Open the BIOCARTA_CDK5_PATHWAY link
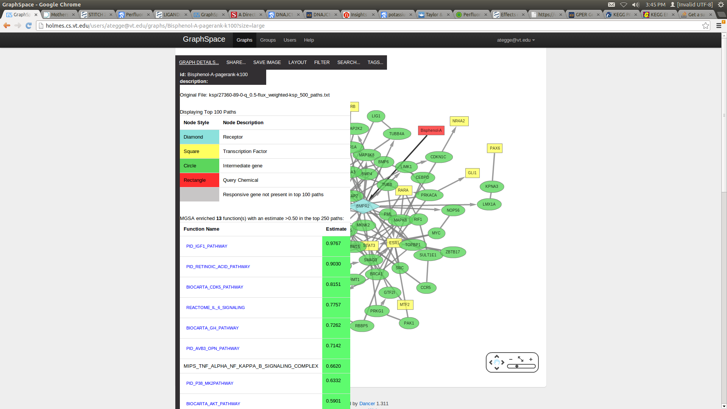This screenshot has width=727, height=409. (x=215, y=287)
